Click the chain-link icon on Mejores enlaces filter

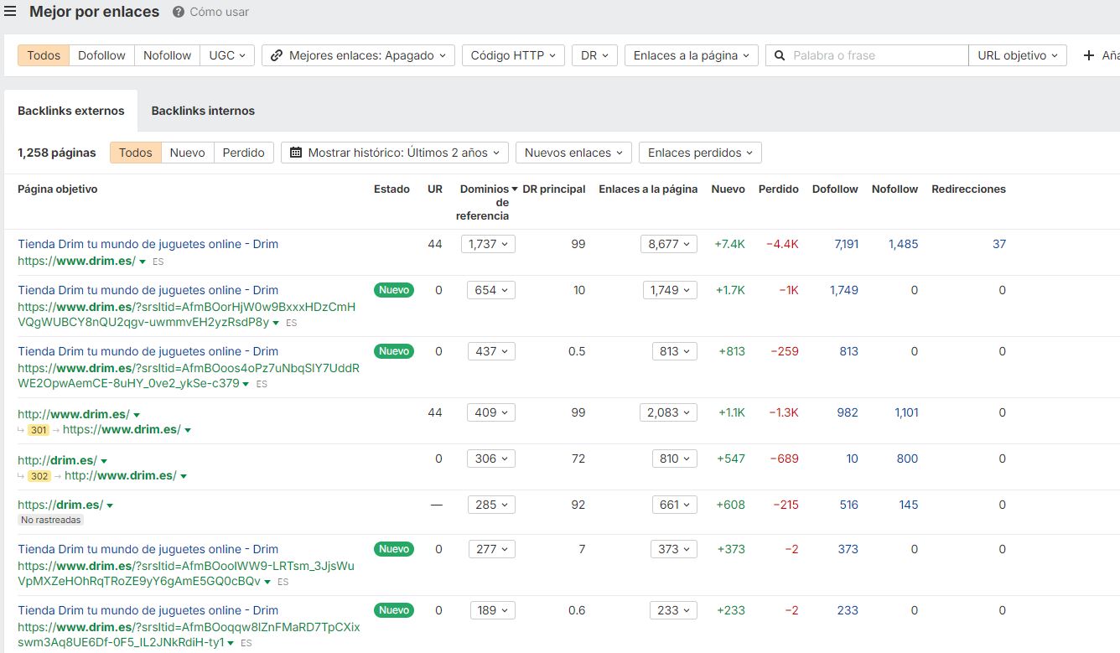tap(276, 54)
